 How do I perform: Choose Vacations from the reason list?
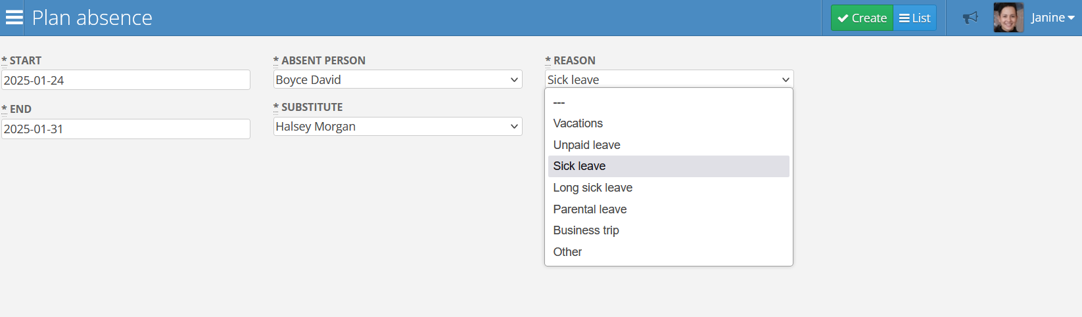tap(669, 123)
